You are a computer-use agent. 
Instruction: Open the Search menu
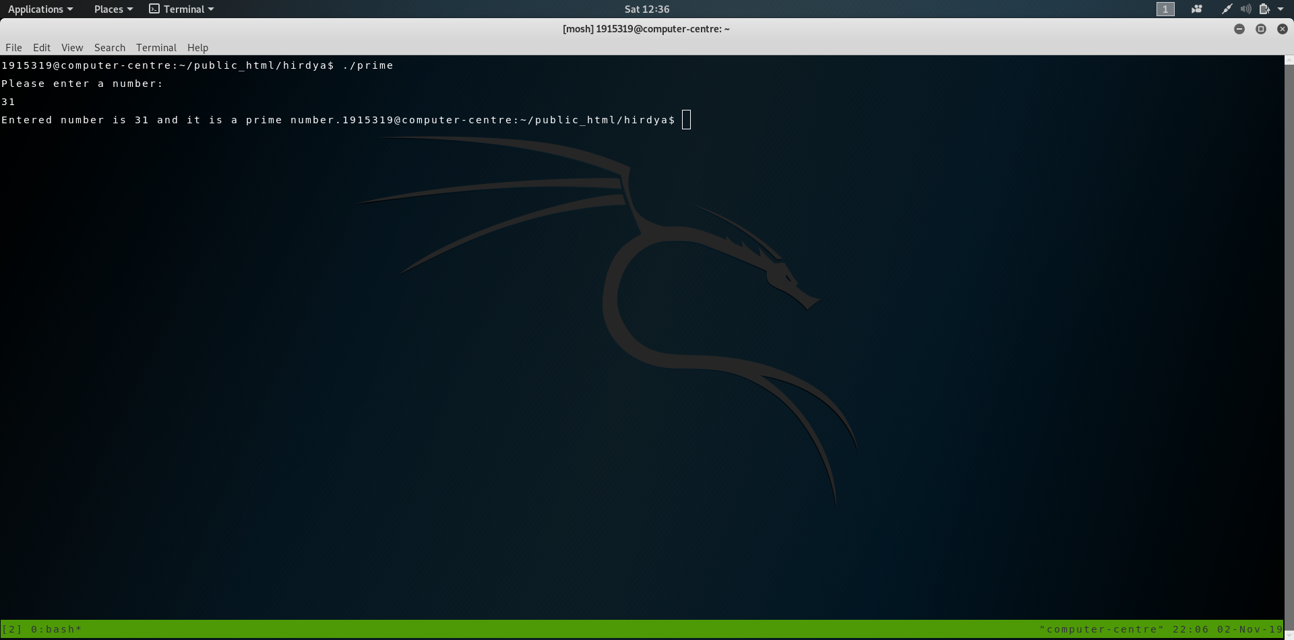110,48
